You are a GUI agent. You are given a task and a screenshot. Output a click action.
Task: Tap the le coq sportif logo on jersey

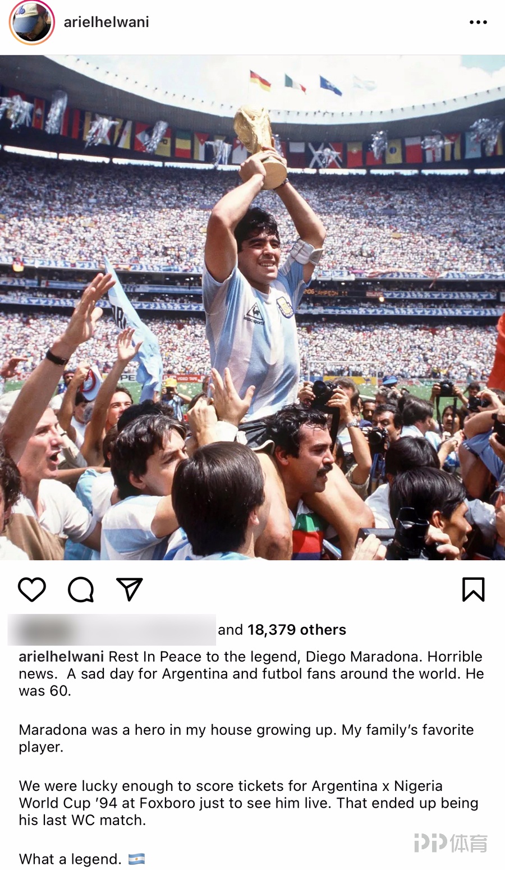click(x=254, y=315)
